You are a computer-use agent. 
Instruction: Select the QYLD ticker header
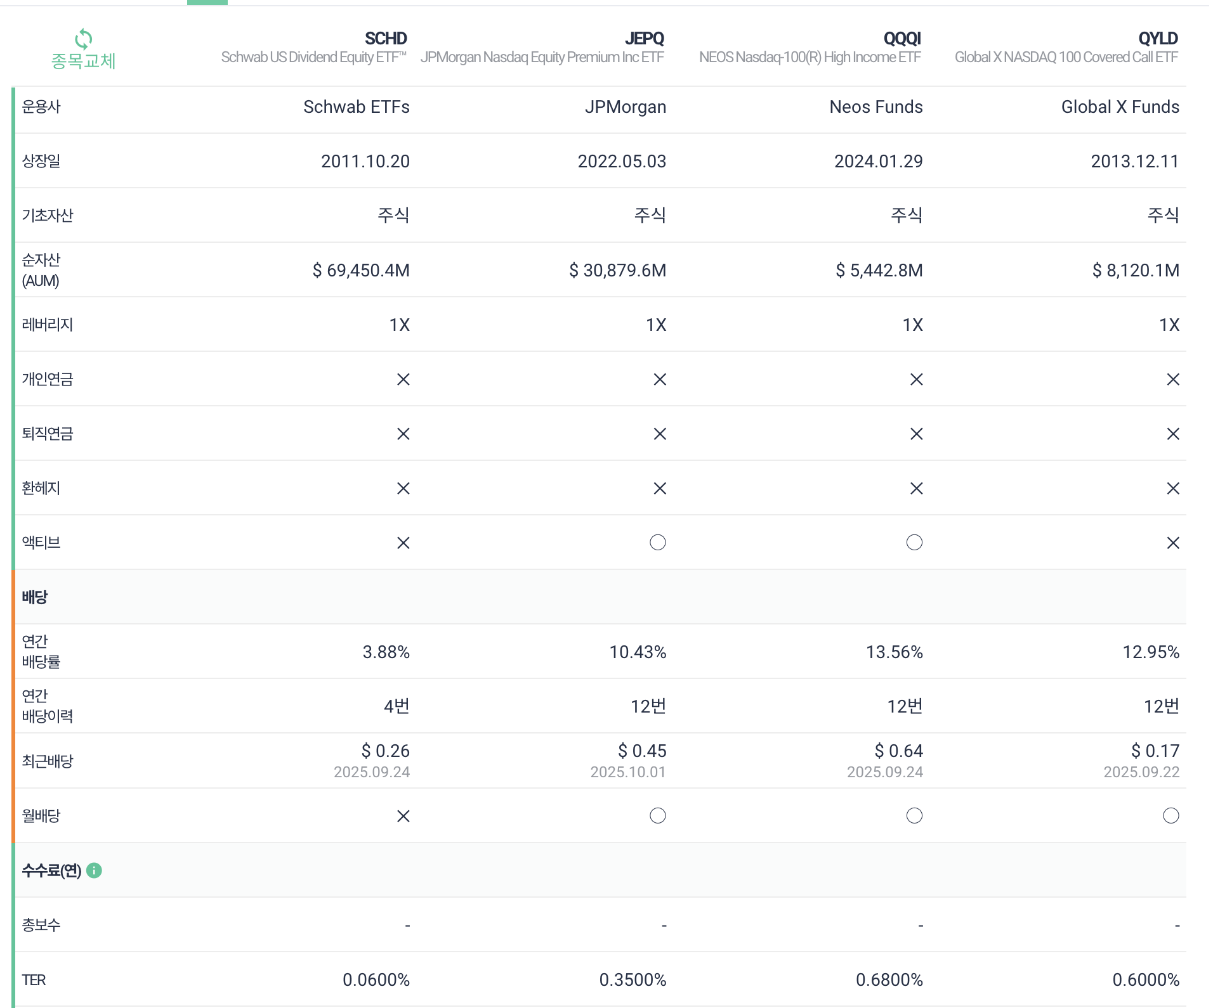tap(1158, 39)
